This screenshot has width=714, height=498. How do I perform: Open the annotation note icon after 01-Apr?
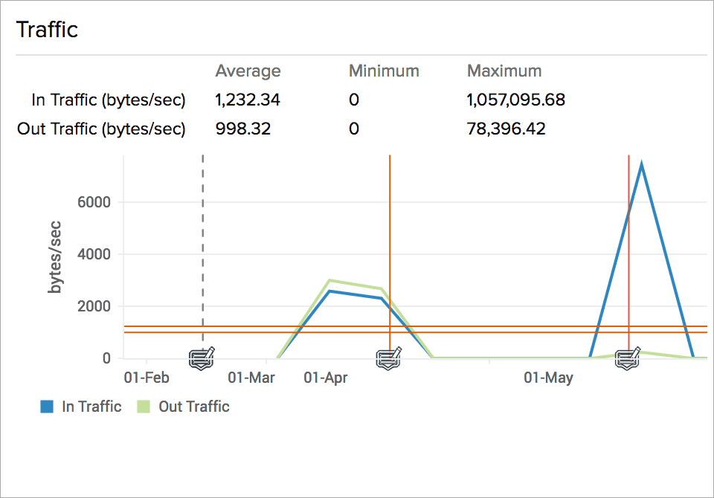(389, 358)
